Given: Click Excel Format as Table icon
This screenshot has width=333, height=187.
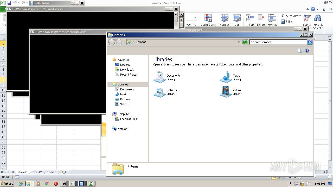Looking at the screenshot, I should click(x=224, y=18).
